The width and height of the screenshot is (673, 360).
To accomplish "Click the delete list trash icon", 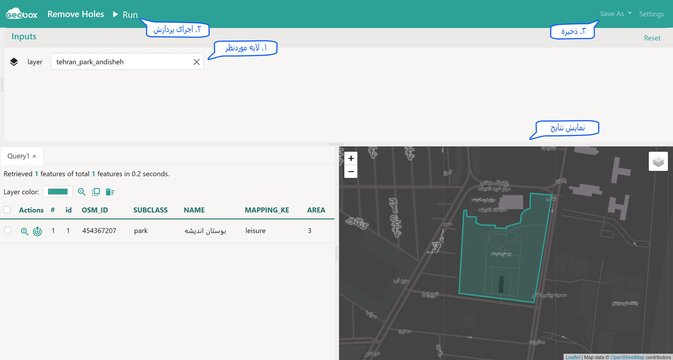I will point(110,192).
